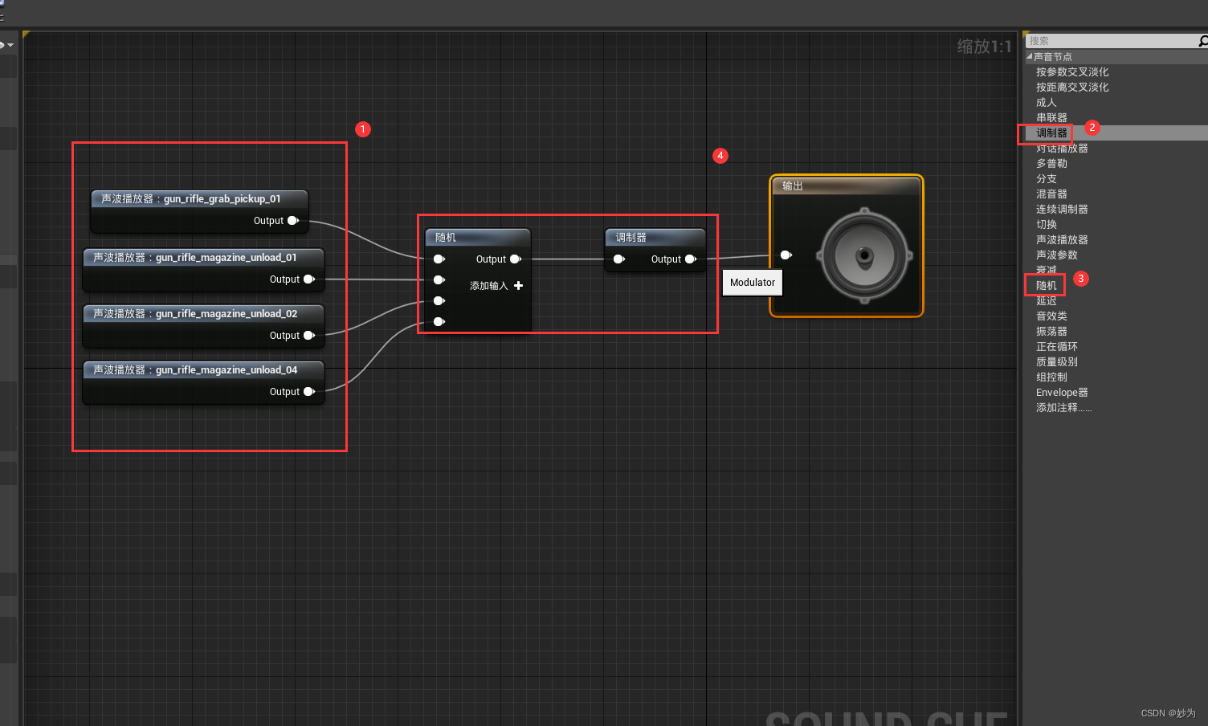The width and height of the screenshot is (1208, 726).
Task: Click Output pin of gun_rifle_magazine_unload_01 node
Action: click(x=309, y=279)
